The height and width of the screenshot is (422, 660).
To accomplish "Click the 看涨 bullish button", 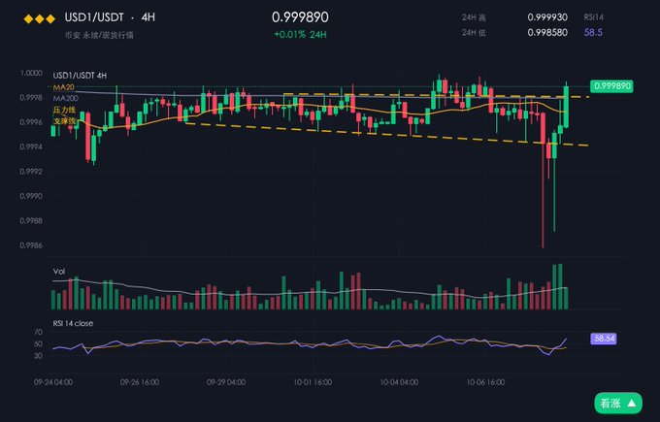I will [x=618, y=404].
